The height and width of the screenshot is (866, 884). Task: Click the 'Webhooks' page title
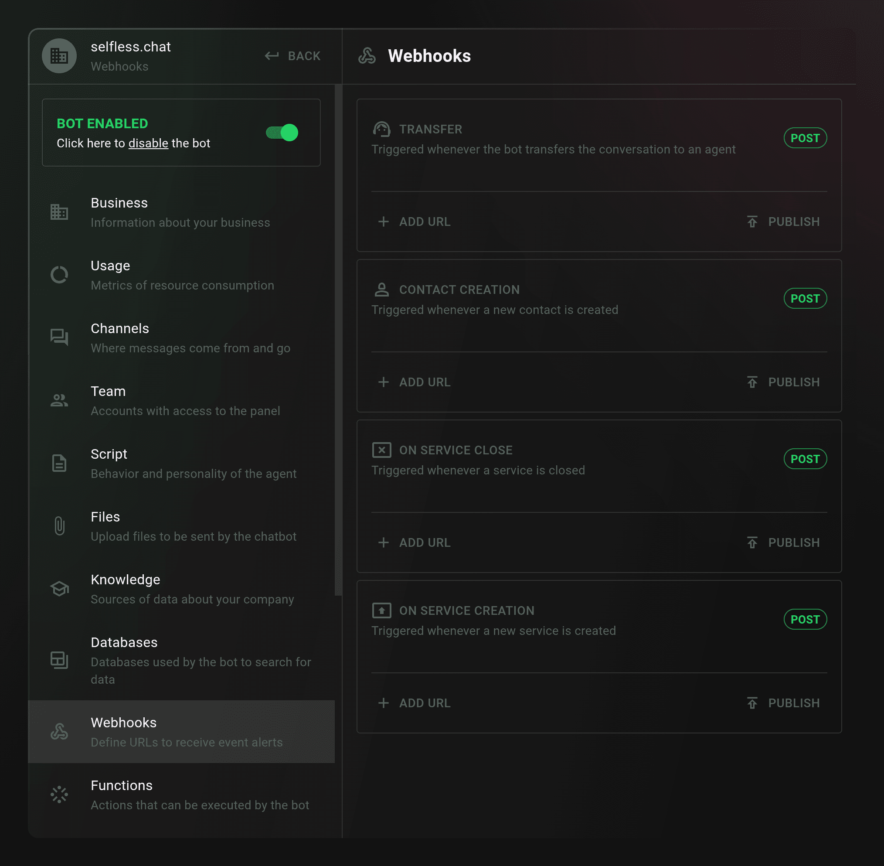tap(429, 56)
